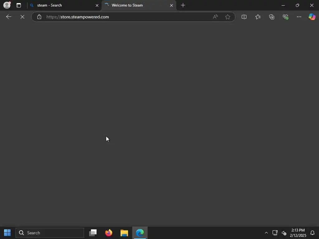Go back to the previous page
The height and width of the screenshot is (239, 319).
(8, 17)
